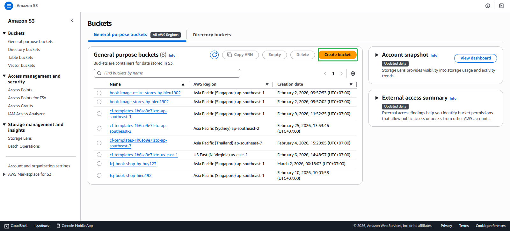Open book-image-resize-stores-by-hieu1902 bucket
The height and width of the screenshot is (231, 510).
(x=145, y=93)
